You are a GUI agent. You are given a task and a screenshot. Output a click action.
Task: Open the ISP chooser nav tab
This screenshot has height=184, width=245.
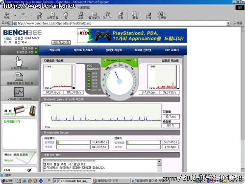pyautogui.click(x=172, y=50)
